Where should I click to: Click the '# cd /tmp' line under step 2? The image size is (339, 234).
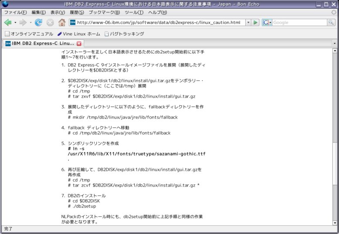79,91
